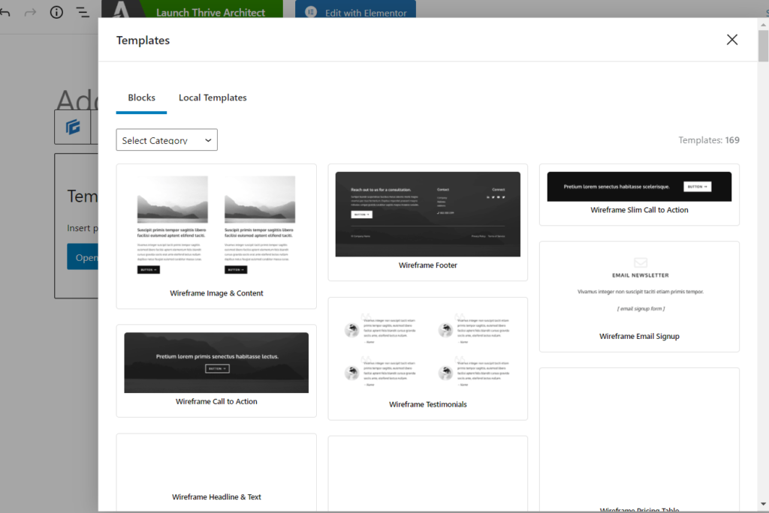Click the Launch Thrive Architect button
This screenshot has width=769, height=513.
coord(210,13)
